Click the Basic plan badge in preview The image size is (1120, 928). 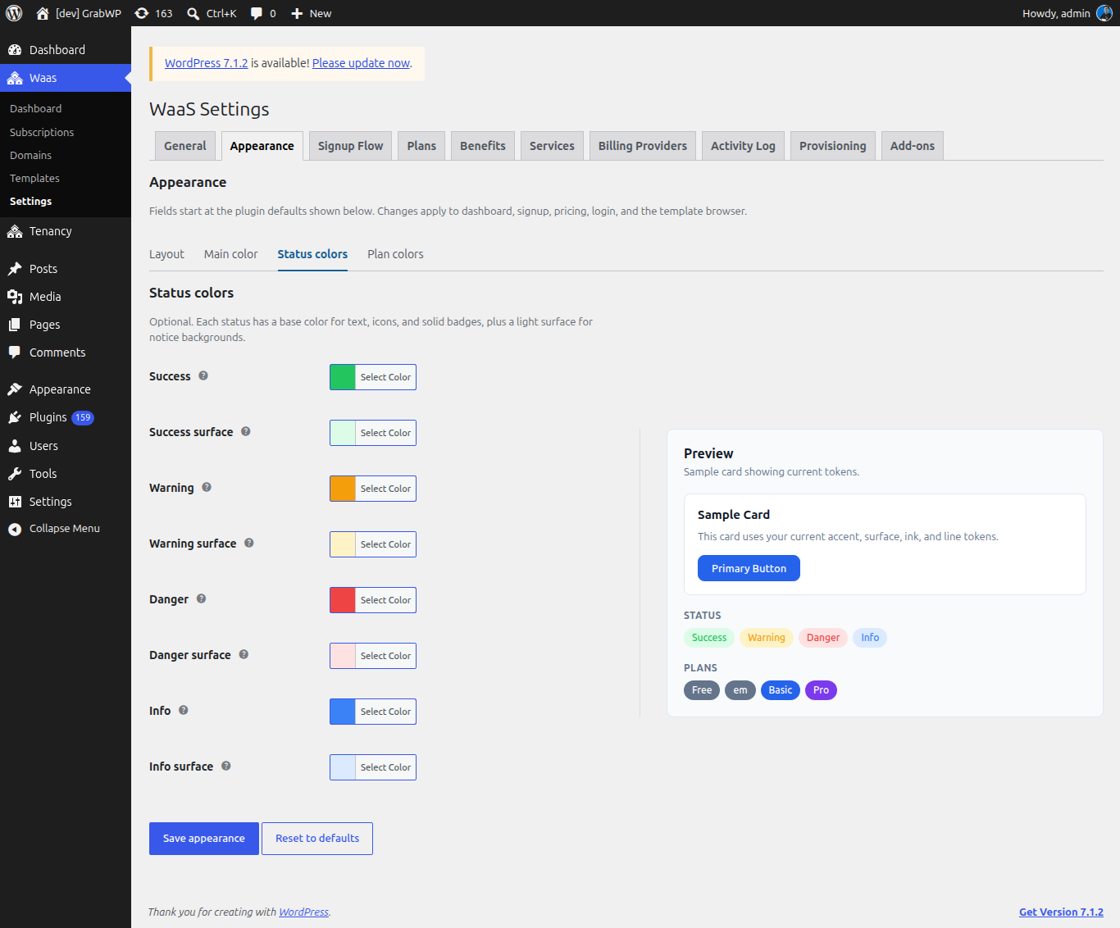coord(781,690)
